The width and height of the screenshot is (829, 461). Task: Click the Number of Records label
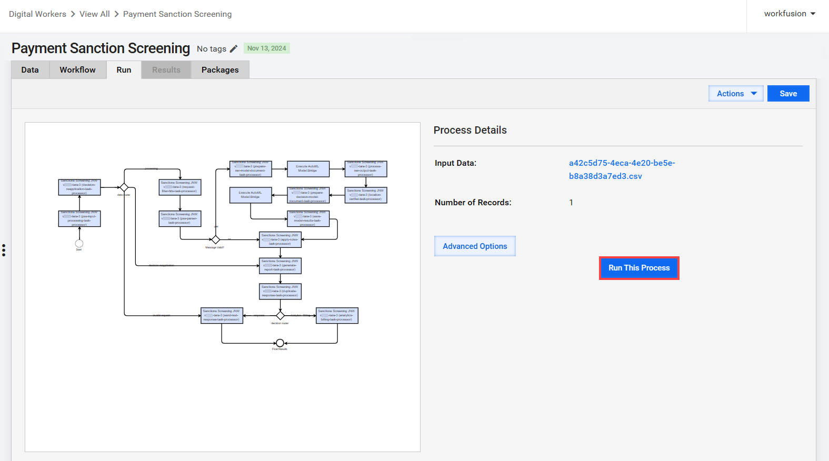pos(473,203)
